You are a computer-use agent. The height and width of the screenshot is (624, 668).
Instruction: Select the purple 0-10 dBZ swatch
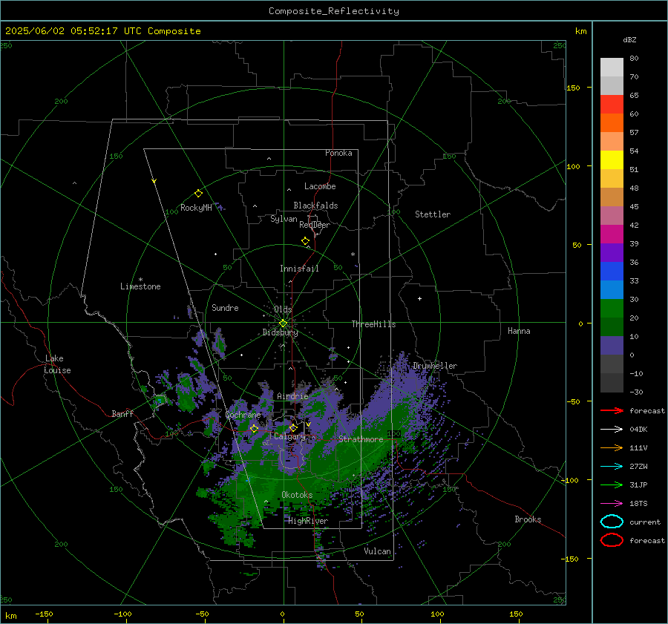coord(612,346)
